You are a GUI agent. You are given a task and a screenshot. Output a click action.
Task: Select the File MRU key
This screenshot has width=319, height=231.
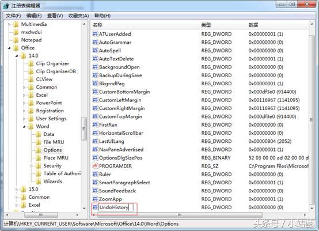[x=54, y=142]
